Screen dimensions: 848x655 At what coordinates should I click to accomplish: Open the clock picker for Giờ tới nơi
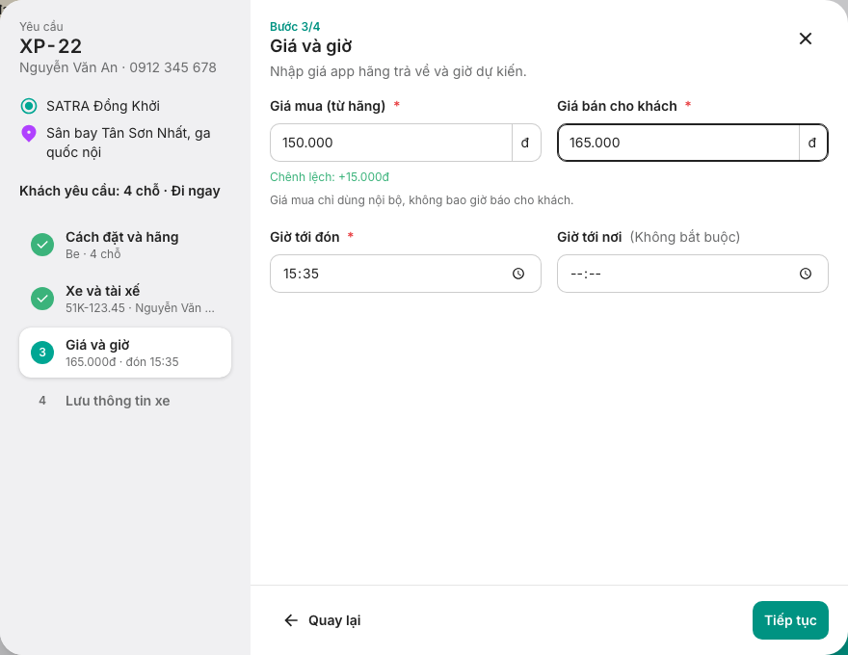(x=806, y=274)
